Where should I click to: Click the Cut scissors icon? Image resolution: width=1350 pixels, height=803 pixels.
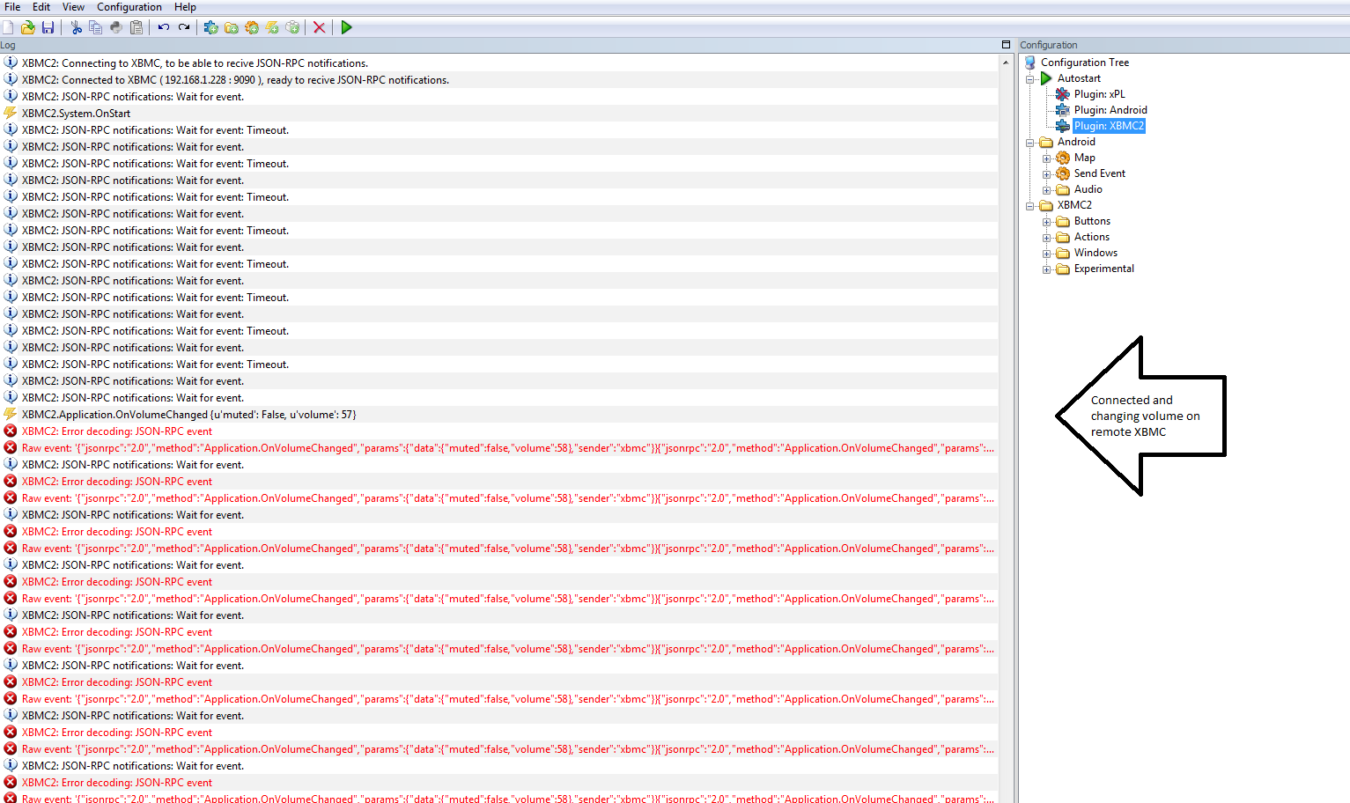tap(77, 27)
